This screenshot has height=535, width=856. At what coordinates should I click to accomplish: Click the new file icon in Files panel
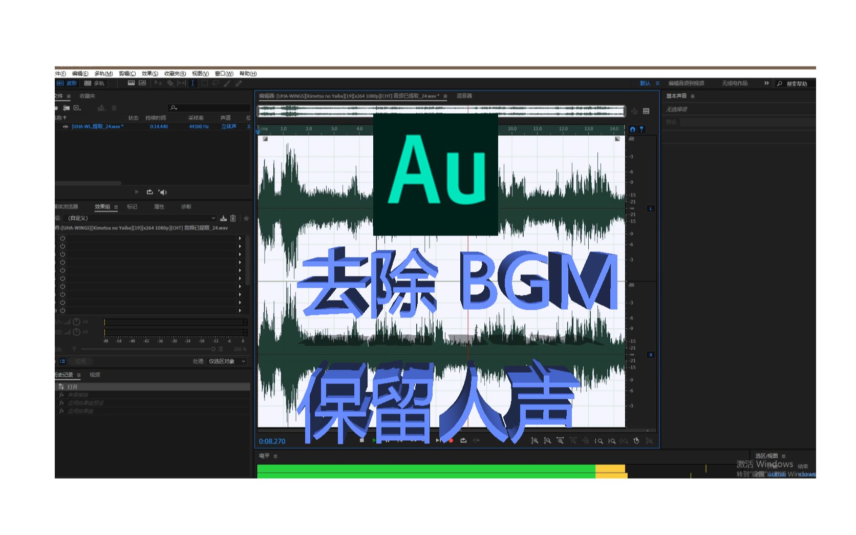coord(77,108)
